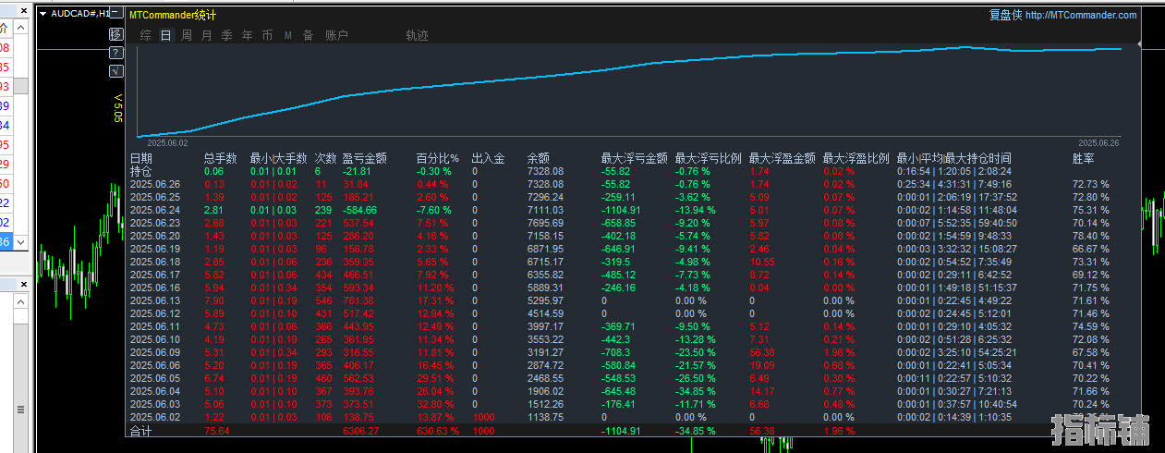
Task: Click the MTCommander统计 title
Action: (x=173, y=15)
